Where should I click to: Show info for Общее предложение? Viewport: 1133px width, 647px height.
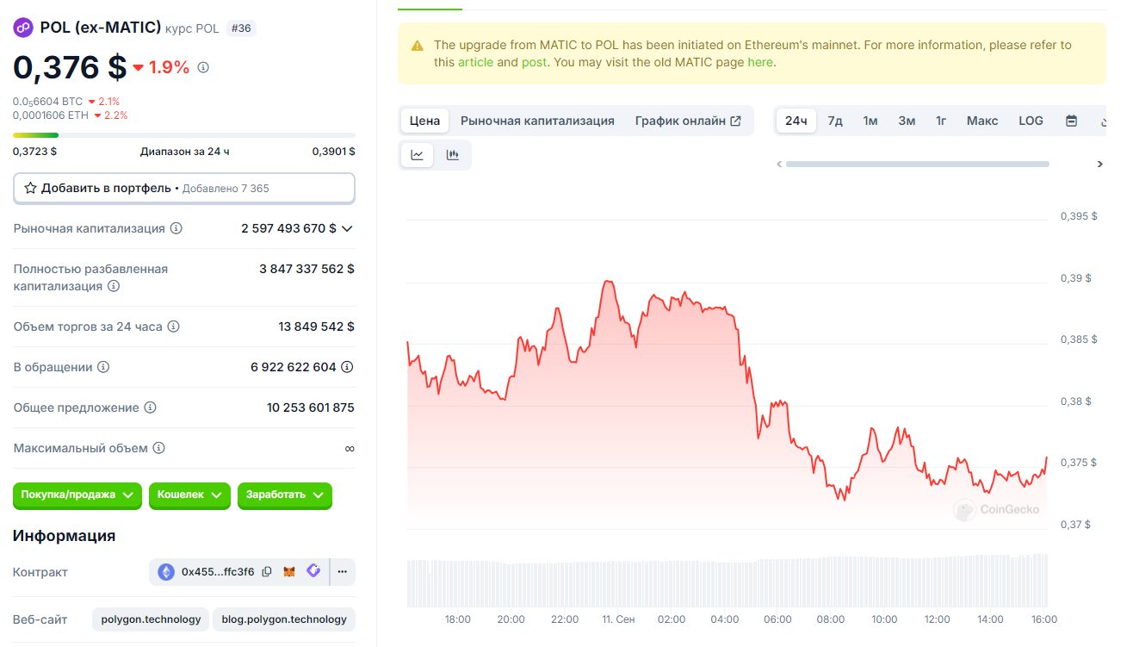click(150, 407)
